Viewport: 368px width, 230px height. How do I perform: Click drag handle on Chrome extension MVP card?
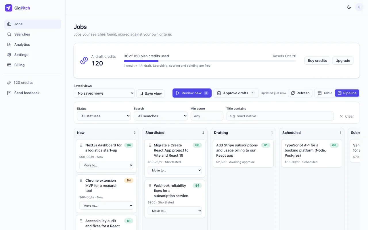(81, 181)
